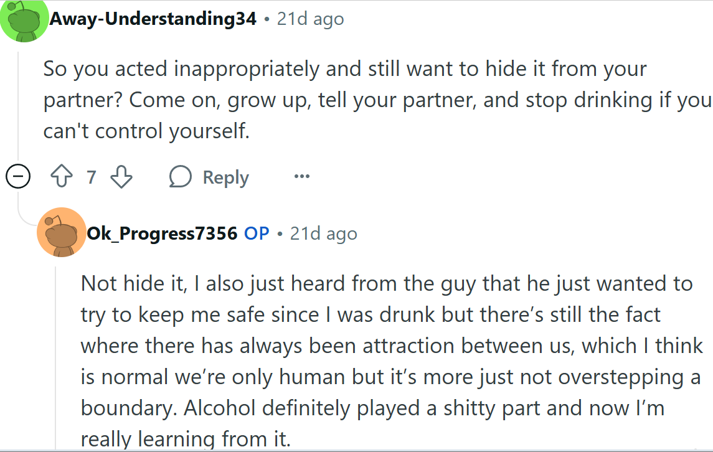The width and height of the screenshot is (713, 452).
Task: Toggle the downvote on Away-Understanding34's comment
Action: click(121, 176)
